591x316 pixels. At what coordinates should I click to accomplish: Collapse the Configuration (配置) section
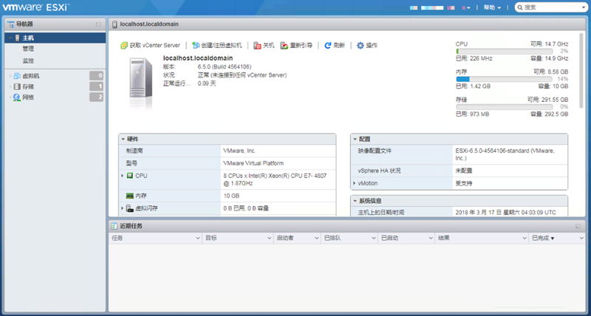pos(355,139)
